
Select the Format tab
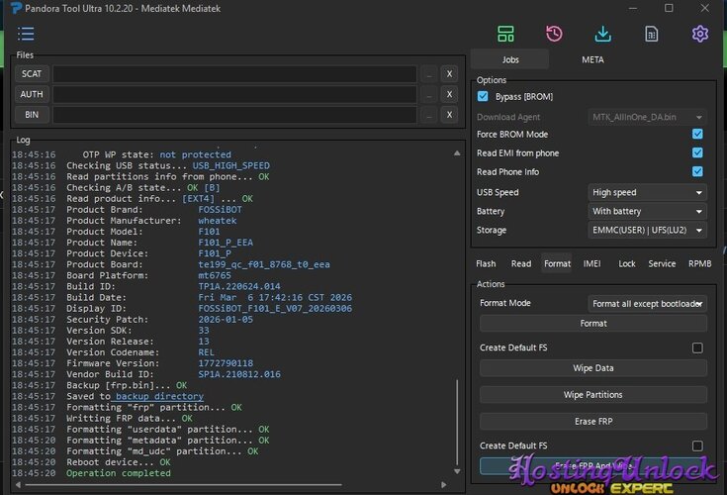coord(557,263)
